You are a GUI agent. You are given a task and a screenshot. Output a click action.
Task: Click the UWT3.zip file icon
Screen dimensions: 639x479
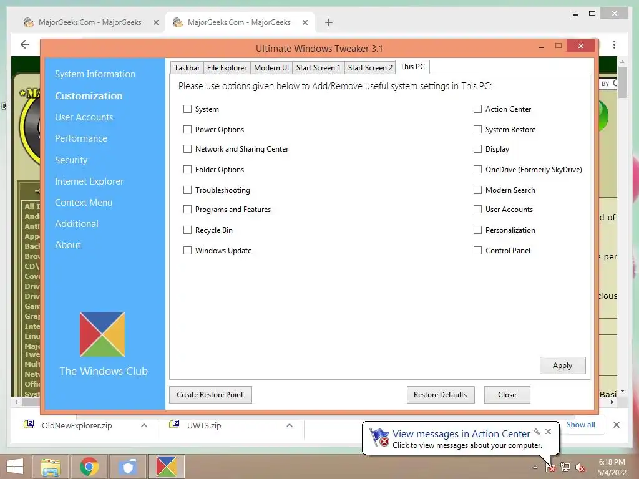174,425
